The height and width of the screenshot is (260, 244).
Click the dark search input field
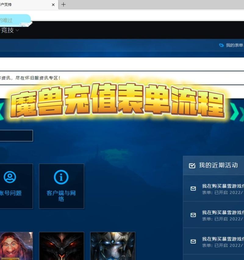coord(16,136)
